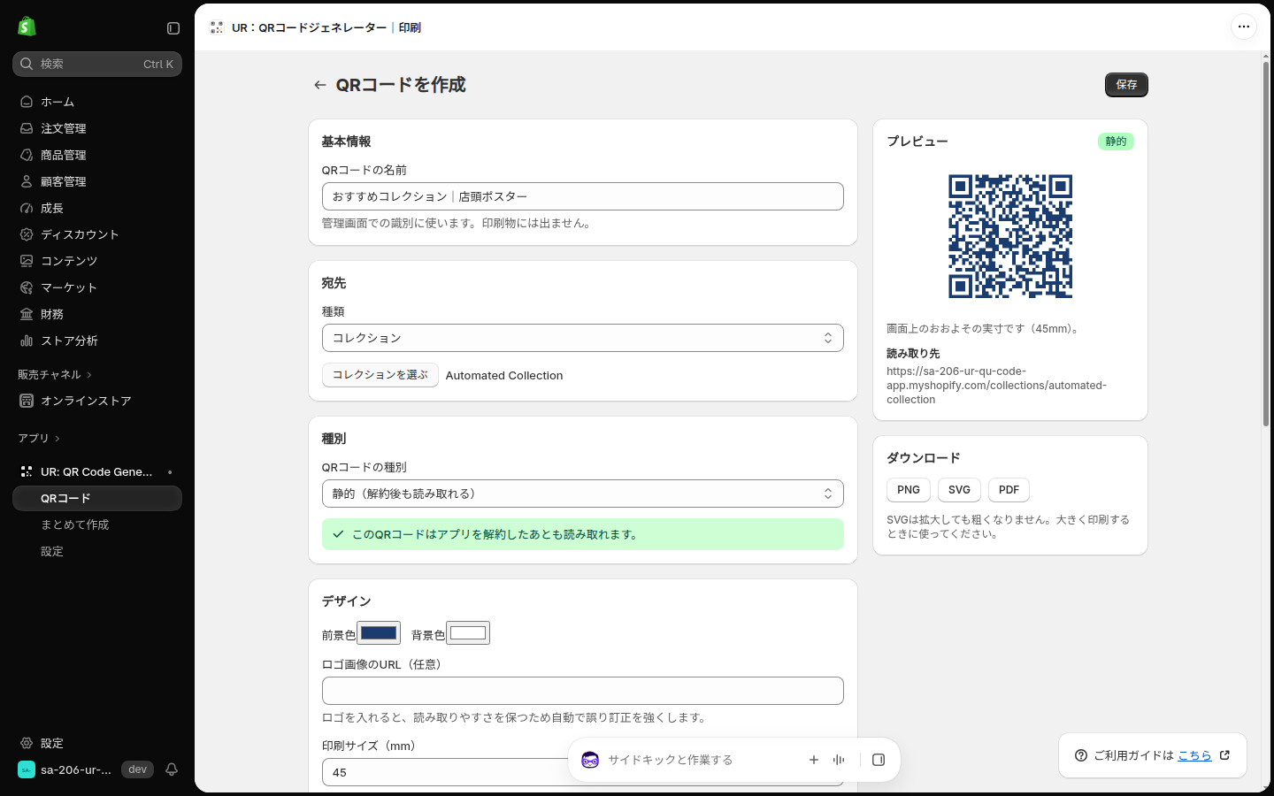Click the sa-206-ur store switcher
The image size is (1274, 796).
[x=86, y=769]
